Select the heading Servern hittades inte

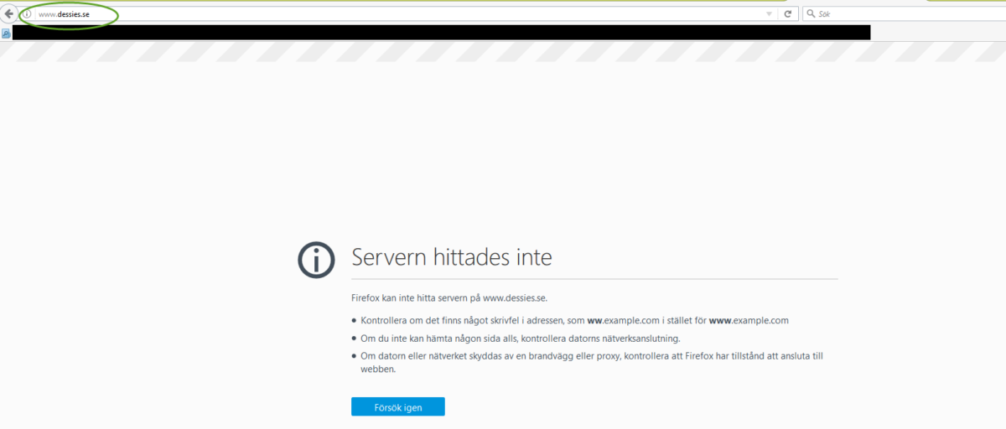coord(452,257)
